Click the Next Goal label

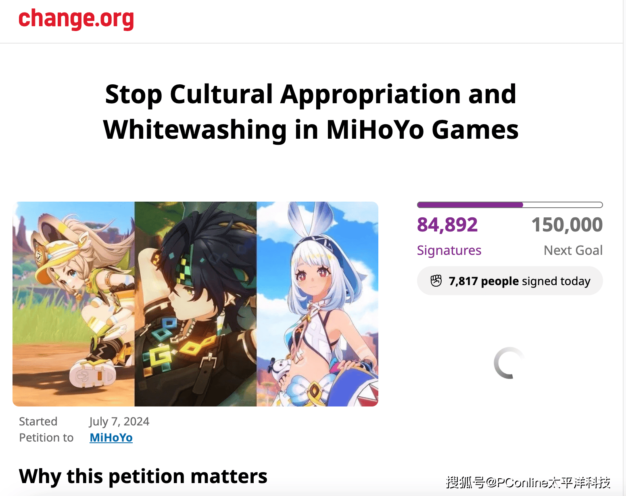point(573,250)
